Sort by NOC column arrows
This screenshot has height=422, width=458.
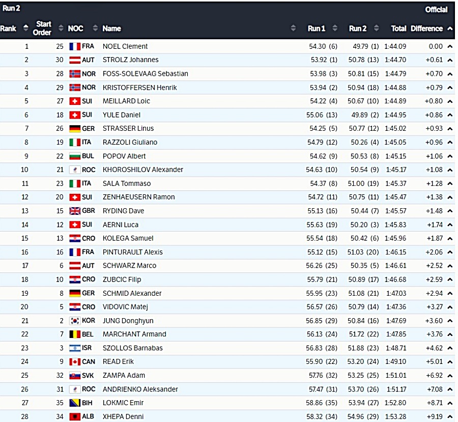point(95,28)
